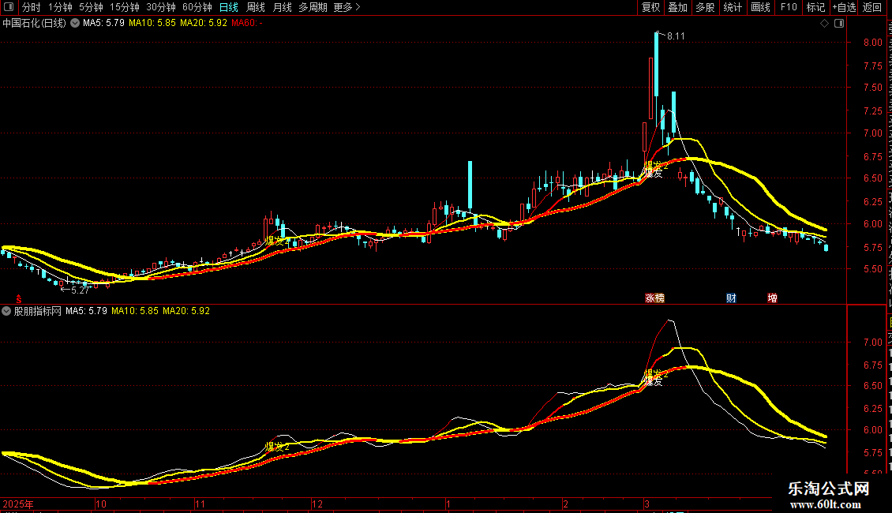Select the 30分钟 period

pos(161,7)
